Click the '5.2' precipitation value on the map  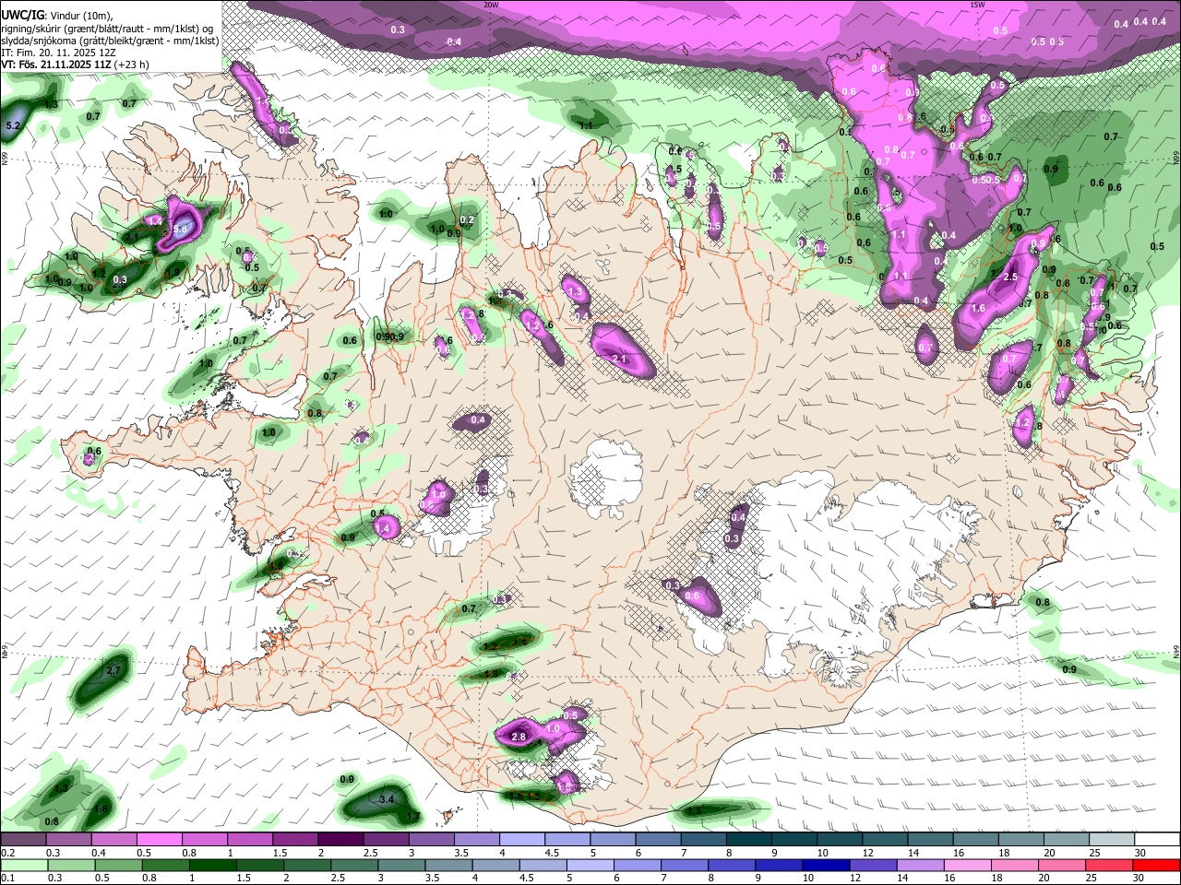[x=13, y=124]
